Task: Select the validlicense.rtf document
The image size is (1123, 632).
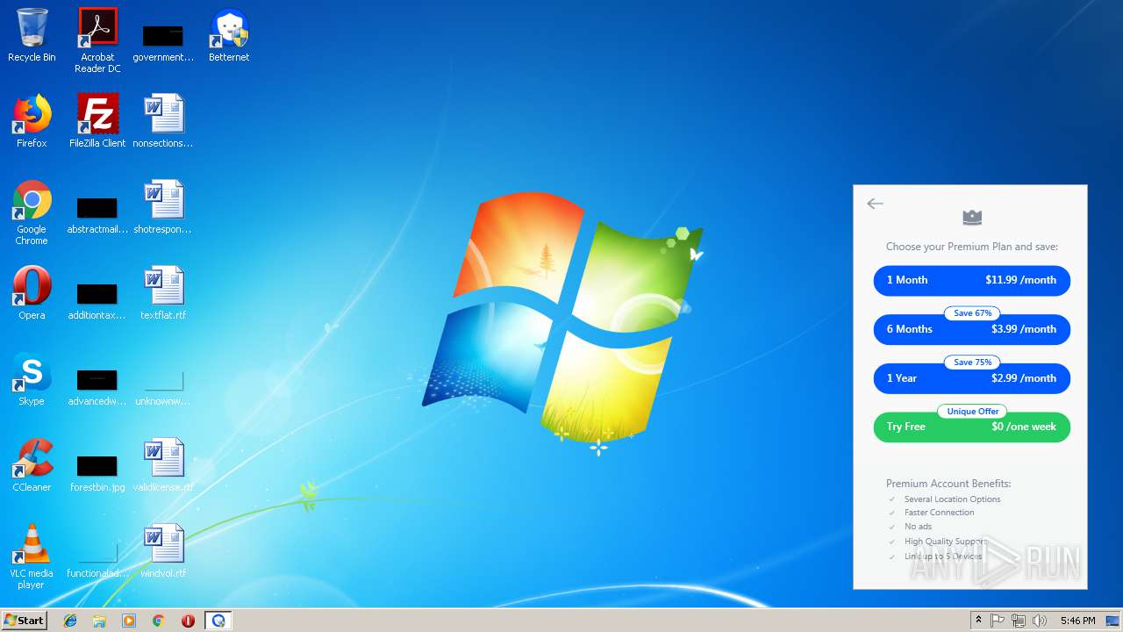Action: [163, 466]
